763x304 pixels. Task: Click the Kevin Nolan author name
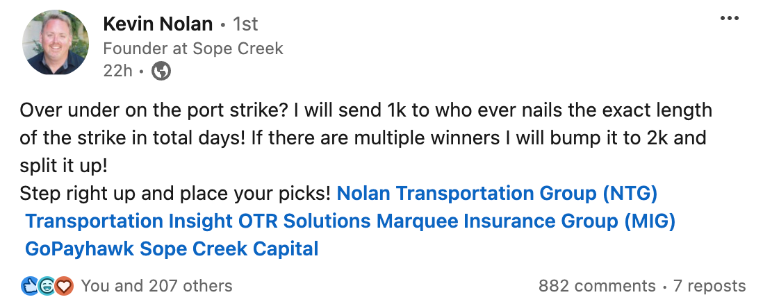point(158,24)
